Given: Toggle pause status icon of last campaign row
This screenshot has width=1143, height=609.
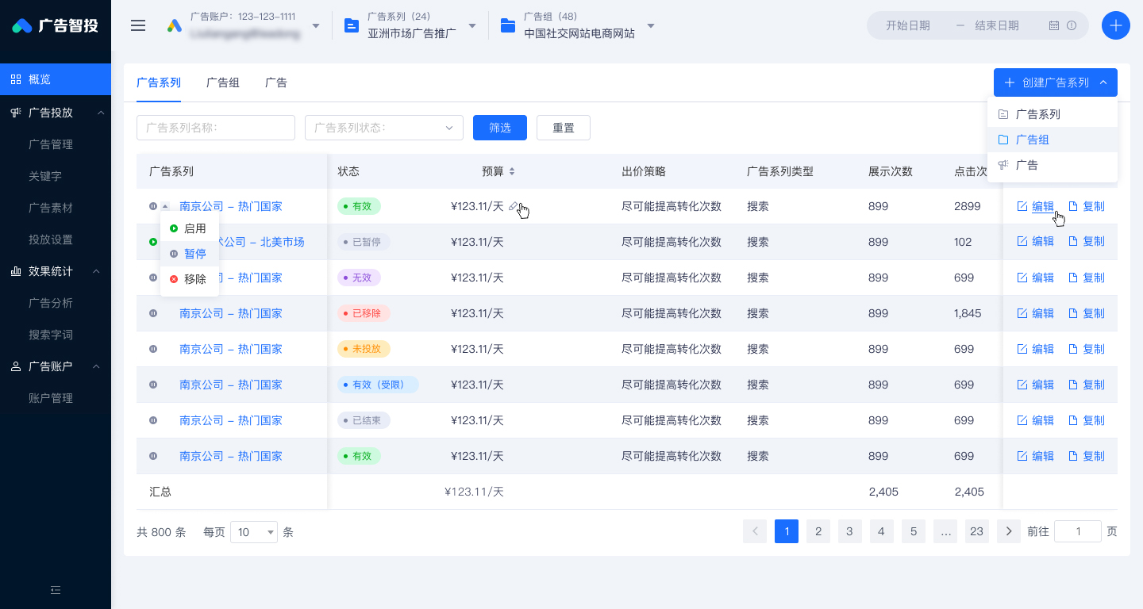Looking at the screenshot, I should (153, 456).
